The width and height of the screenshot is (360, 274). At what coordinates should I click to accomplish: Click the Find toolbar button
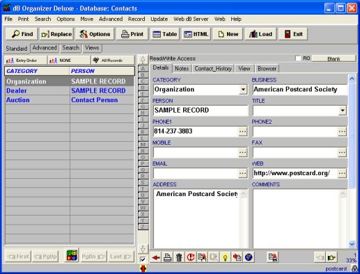pos(22,34)
